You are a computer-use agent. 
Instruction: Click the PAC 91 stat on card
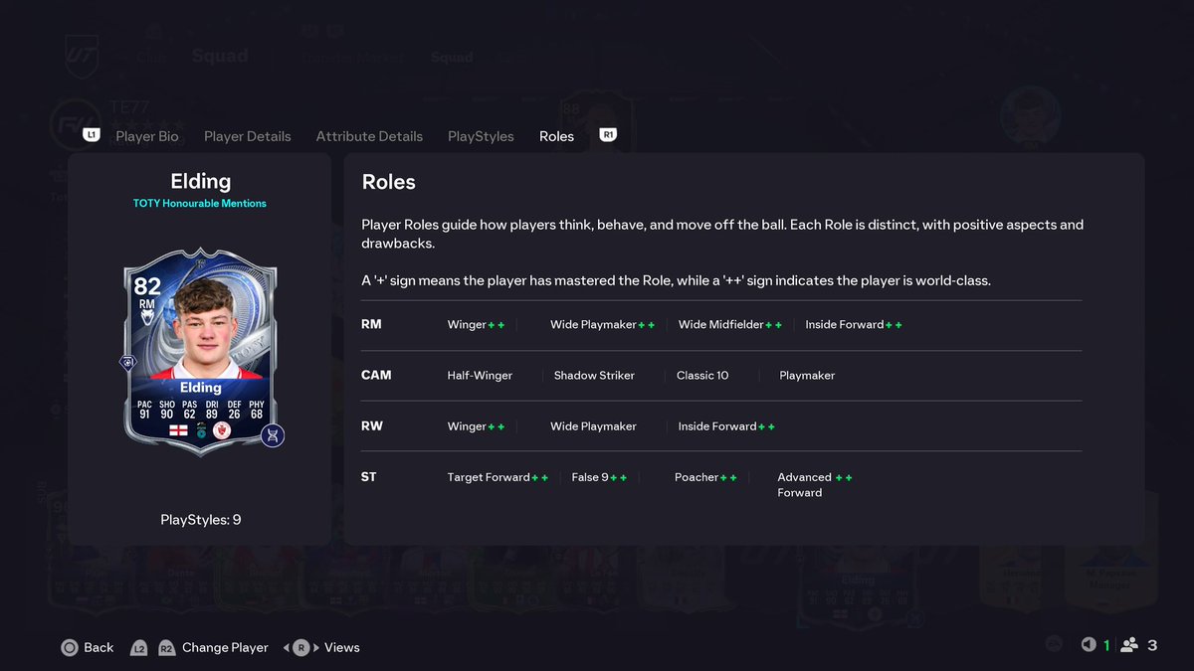coord(144,410)
